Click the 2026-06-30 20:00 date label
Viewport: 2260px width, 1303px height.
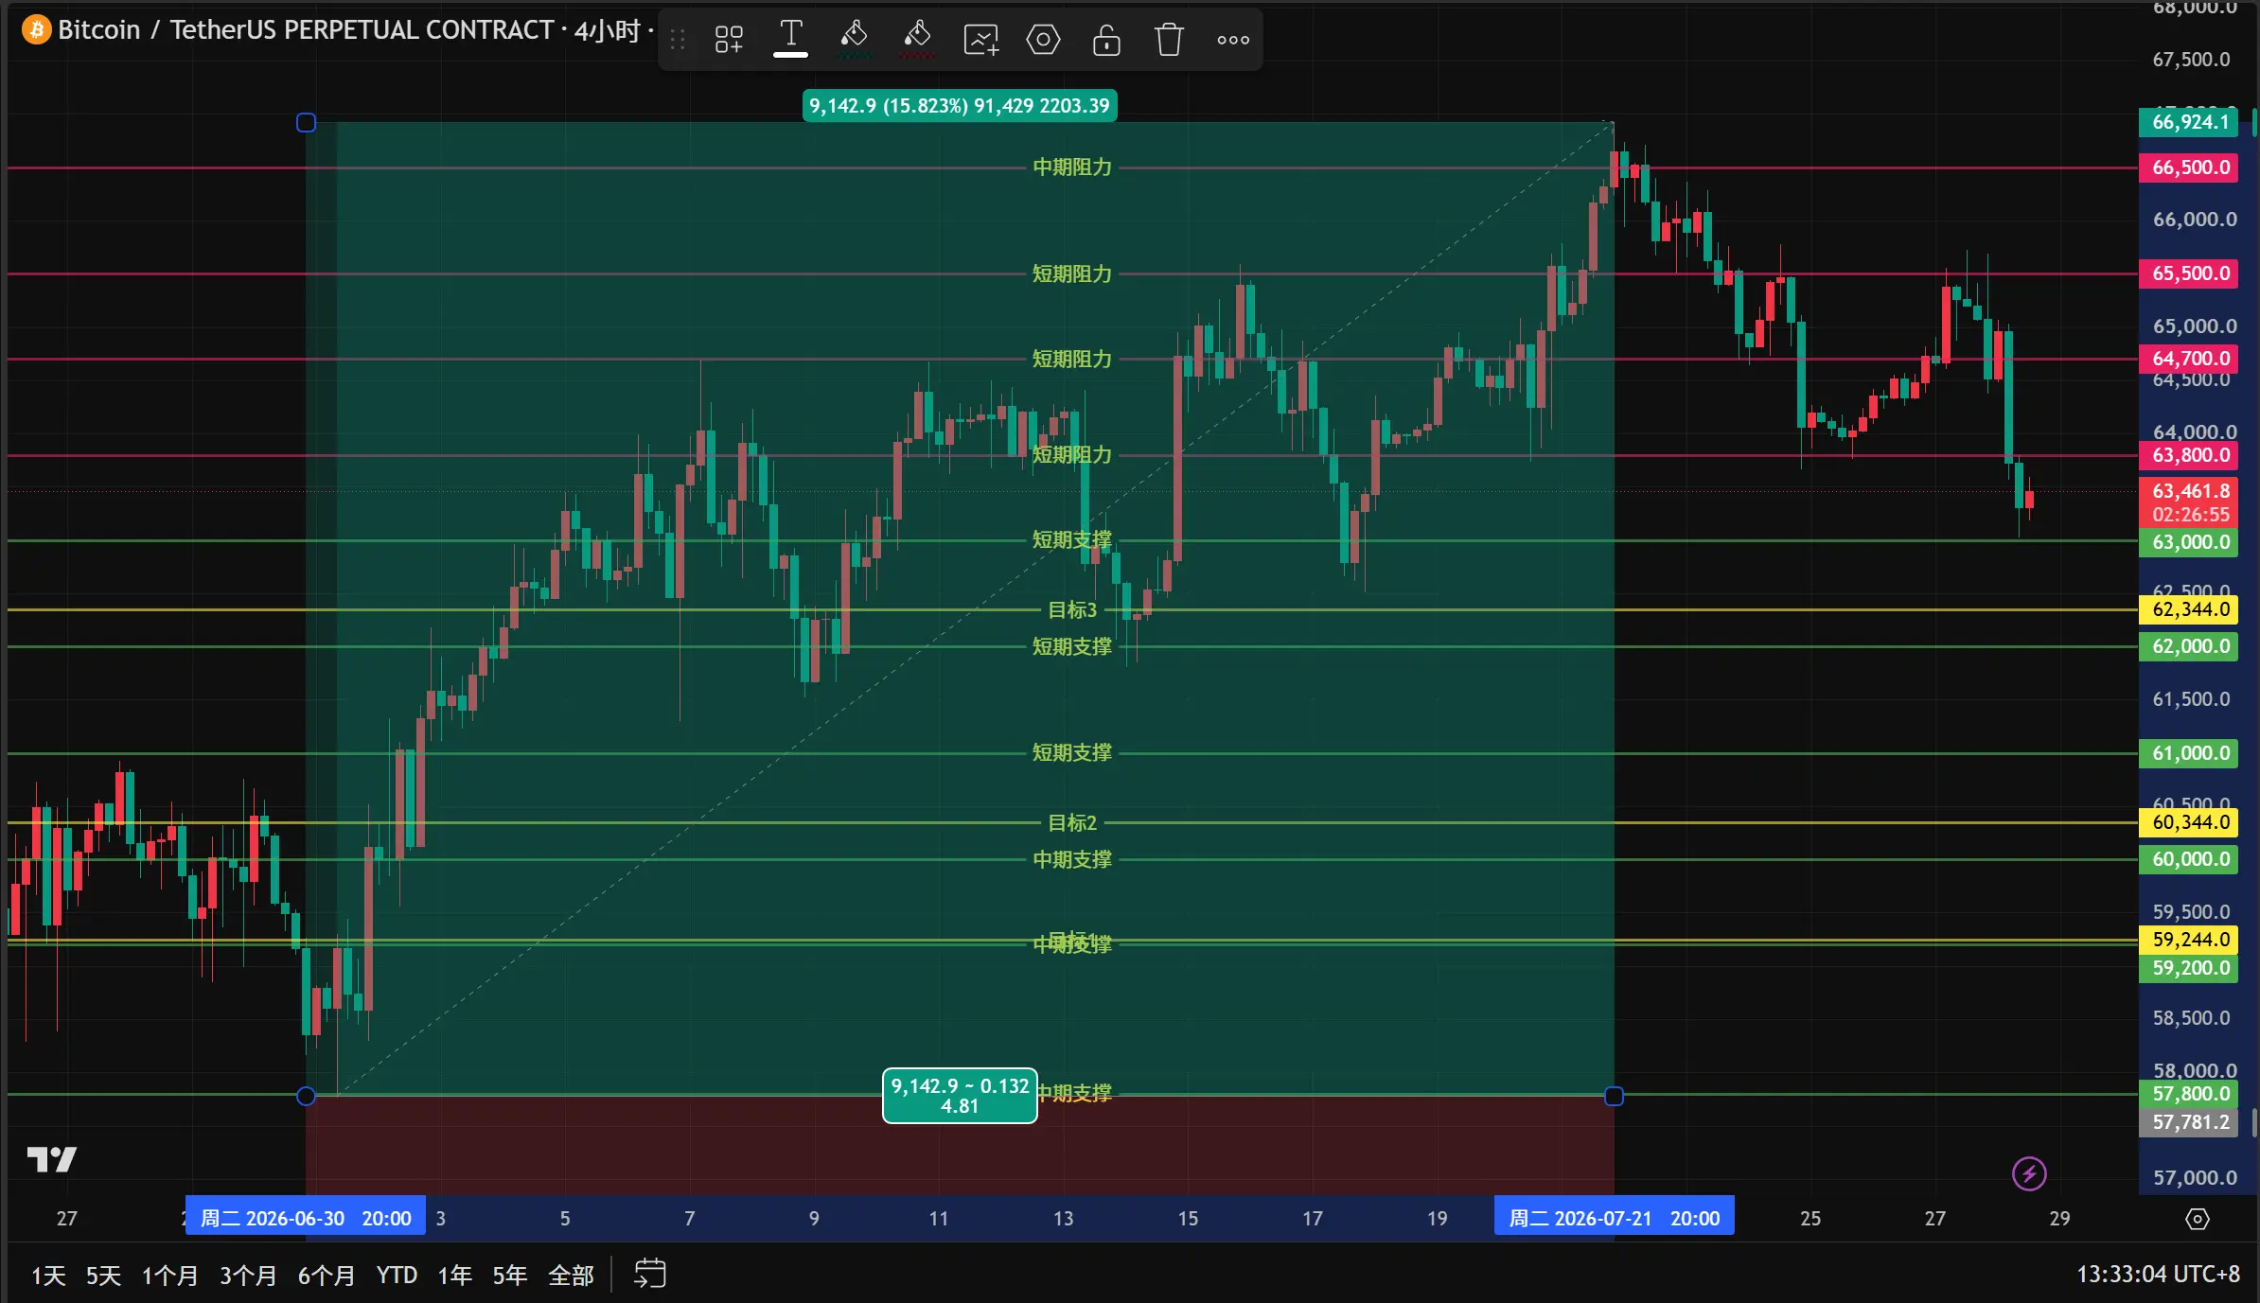coord(306,1218)
